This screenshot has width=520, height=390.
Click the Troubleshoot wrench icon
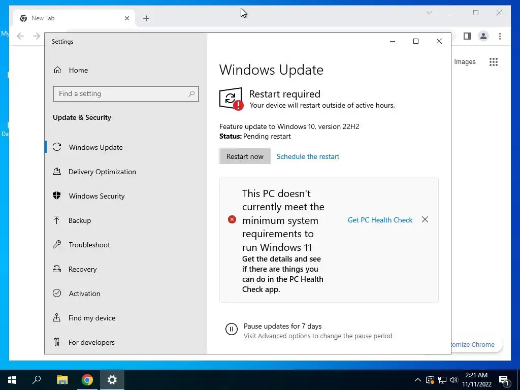pyautogui.click(x=57, y=244)
